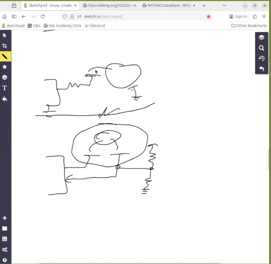Close the RP2040 Datasheet tab
Image resolution: width=271 pixels, height=264 pixels.
coord(194,5)
